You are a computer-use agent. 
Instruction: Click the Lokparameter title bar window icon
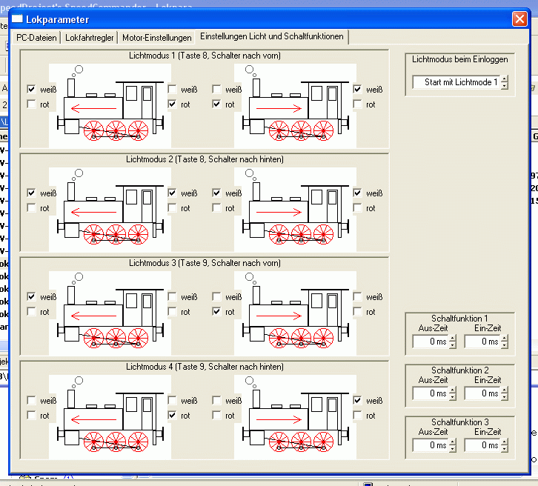17,19
